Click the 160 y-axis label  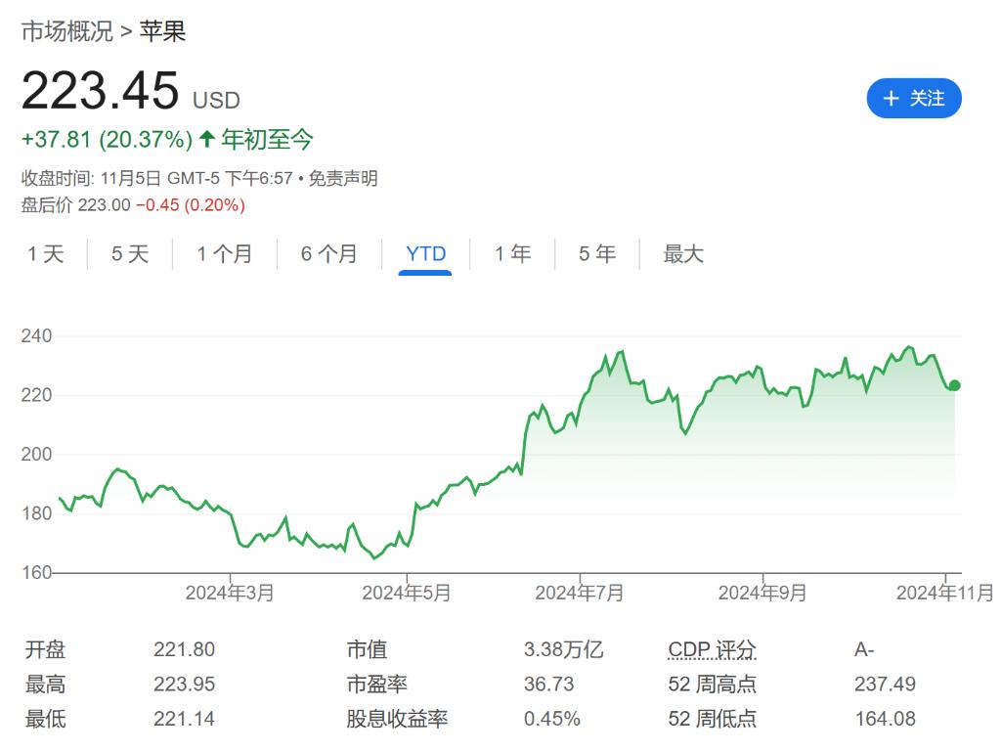coord(36,573)
